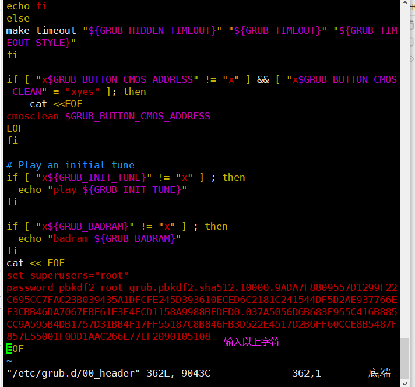
Task: Click the '857E55001F0DD1AAC266E77EF2090105108' hash line
Action: point(108,336)
